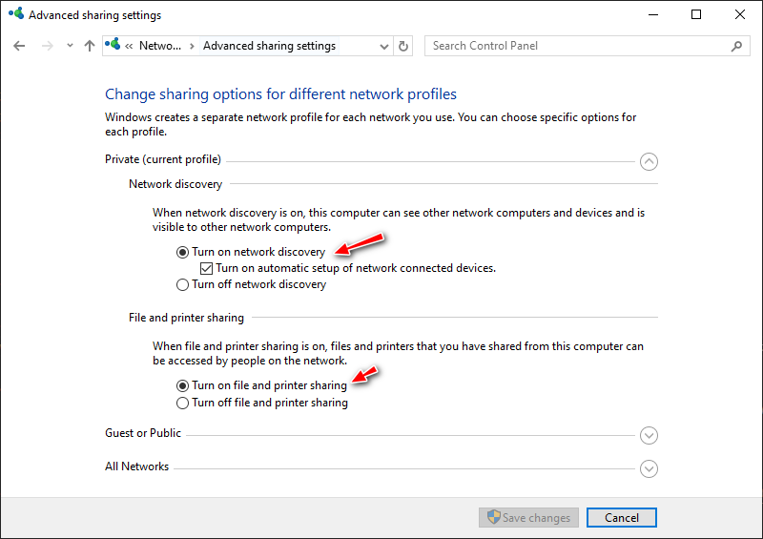Click the File and printer sharing subheading
The image size is (763, 539).
coord(186,318)
